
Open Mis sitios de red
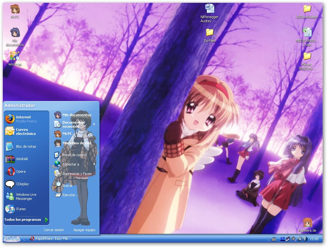[75, 143]
